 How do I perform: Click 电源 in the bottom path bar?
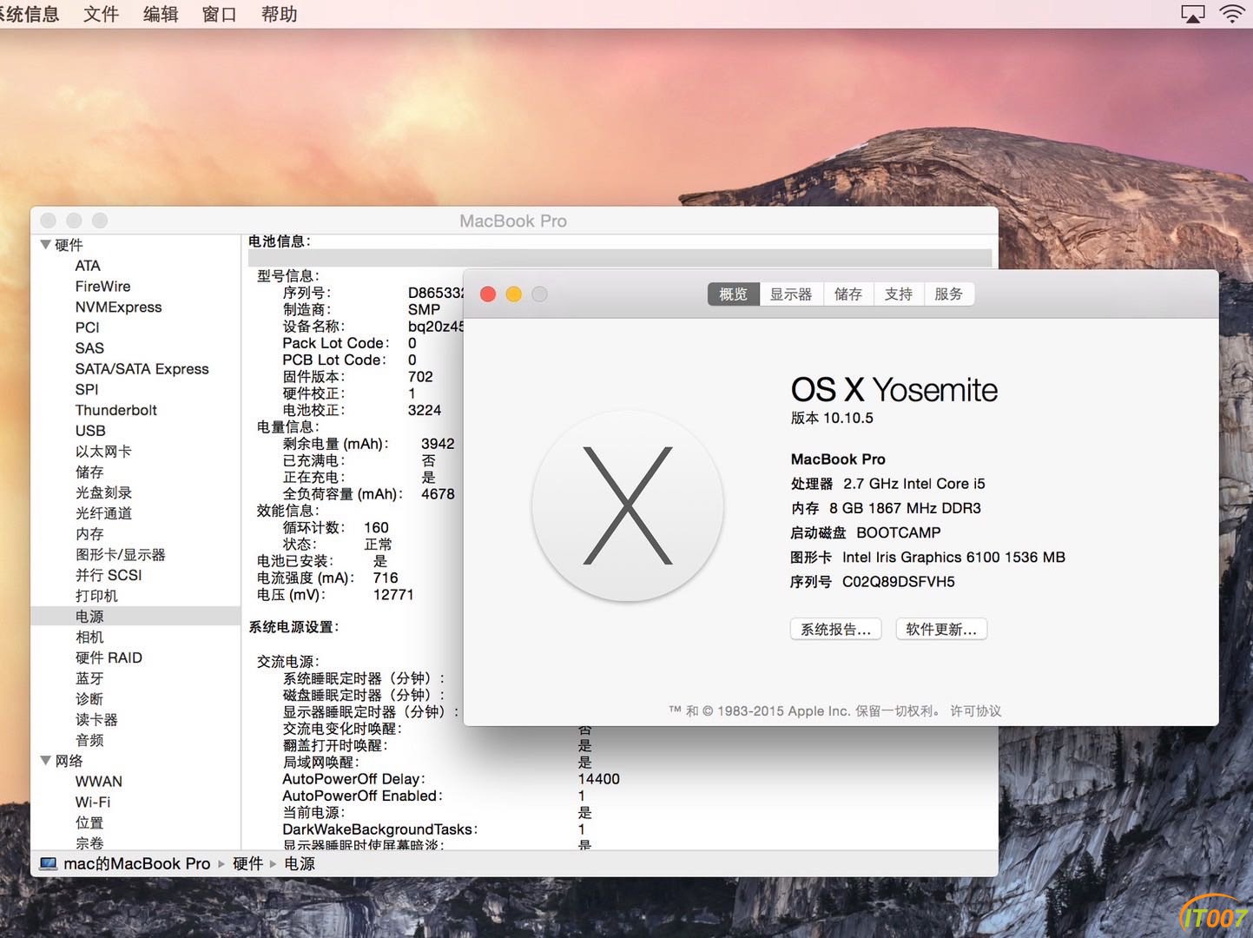pyautogui.click(x=300, y=863)
